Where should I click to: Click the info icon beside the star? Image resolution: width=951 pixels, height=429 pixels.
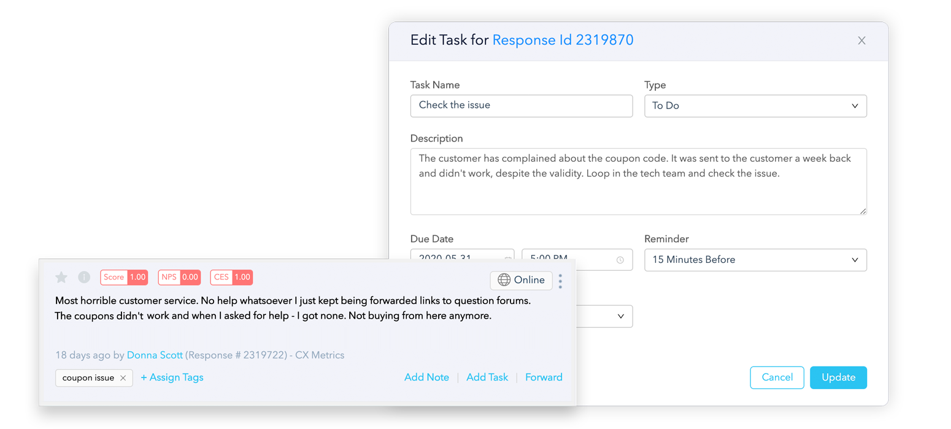pos(84,277)
